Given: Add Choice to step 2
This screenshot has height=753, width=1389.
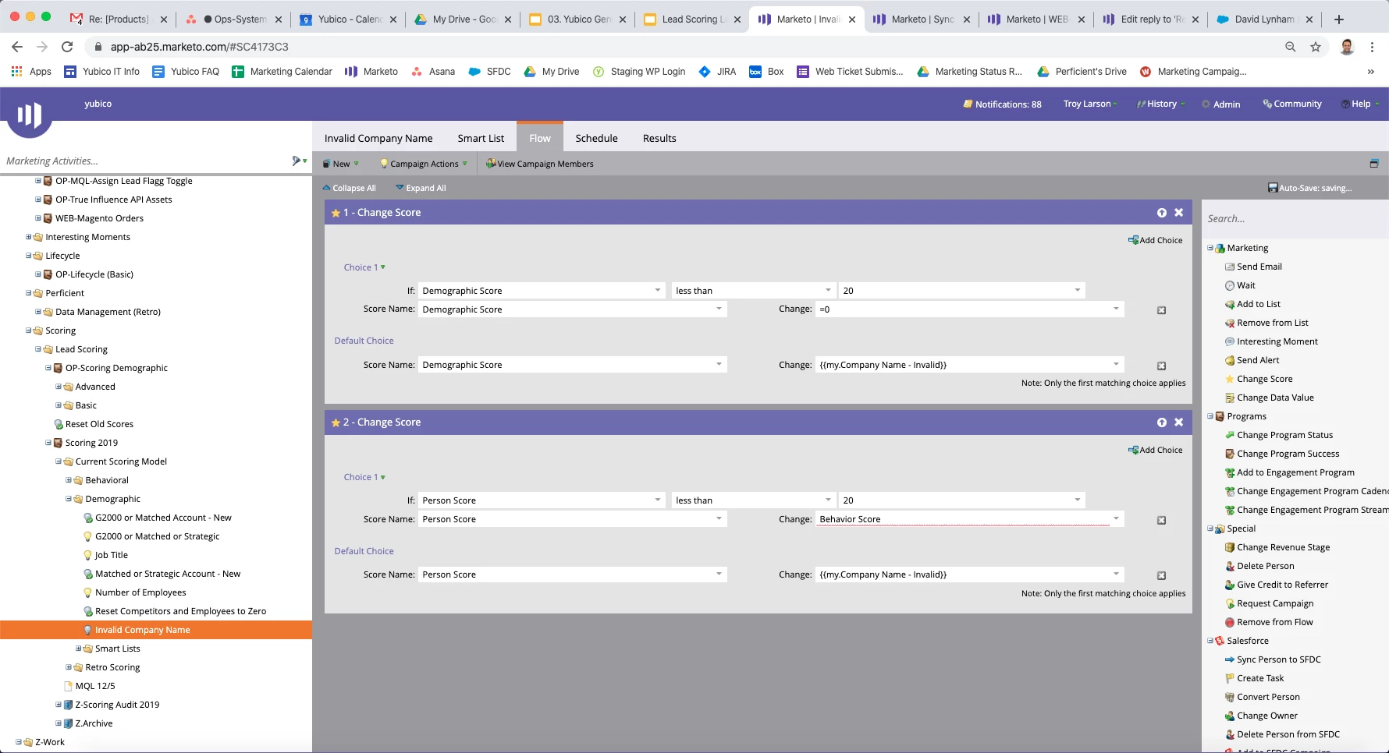Looking at the screenshot, I should coord(1156,450).
